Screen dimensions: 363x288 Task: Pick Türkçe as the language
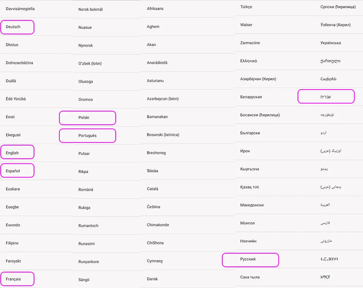tap(246, 7)
